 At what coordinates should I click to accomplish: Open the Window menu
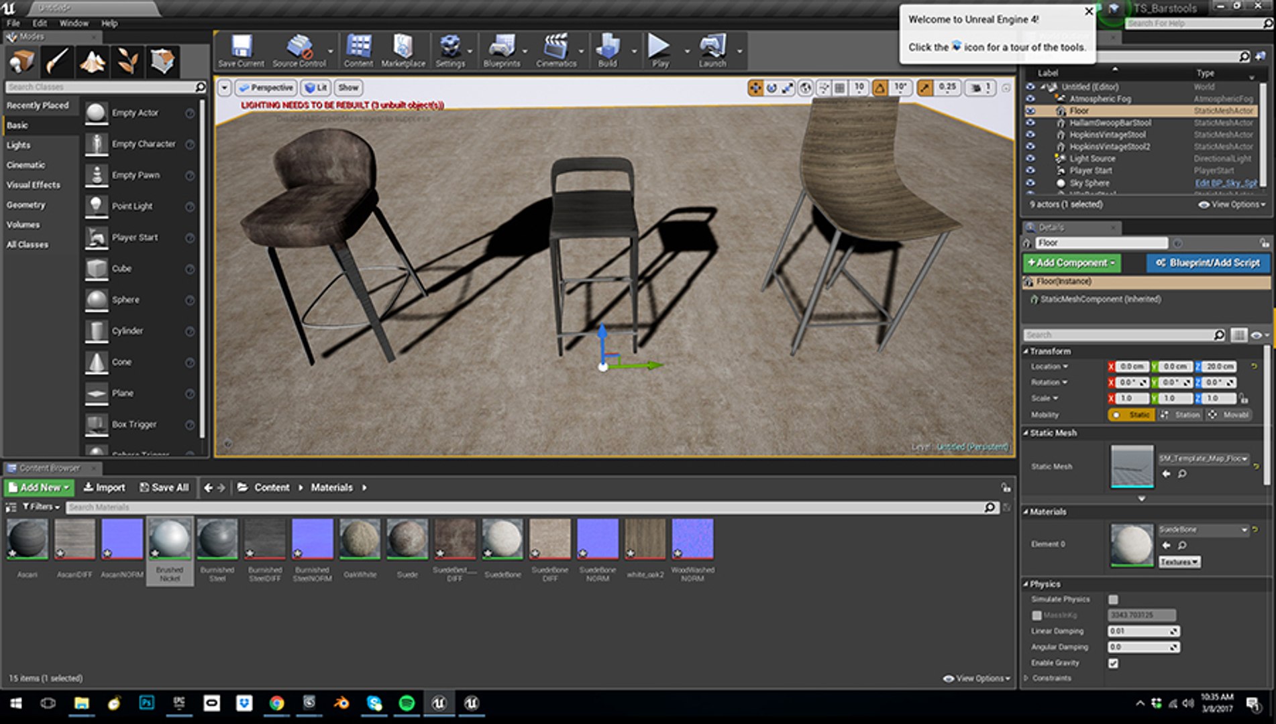tap(74, 23)
